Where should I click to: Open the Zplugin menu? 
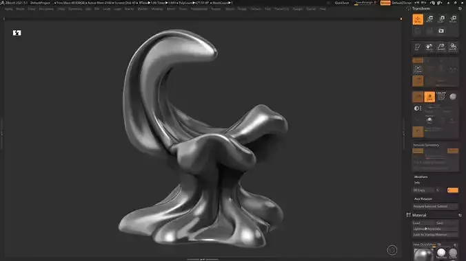coord(298,9)
